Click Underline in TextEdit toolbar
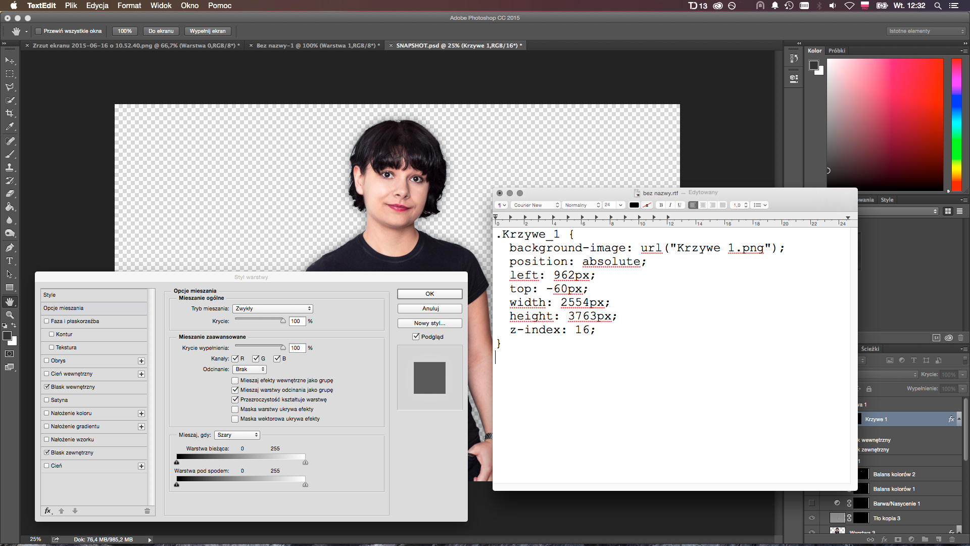 coord(680,205)
